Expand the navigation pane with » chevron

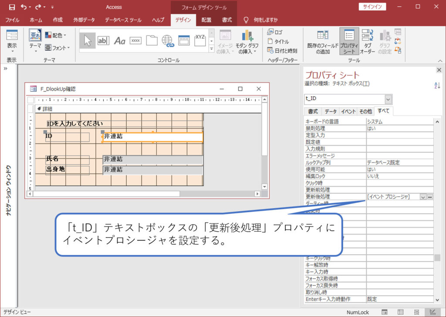(5, 68)
